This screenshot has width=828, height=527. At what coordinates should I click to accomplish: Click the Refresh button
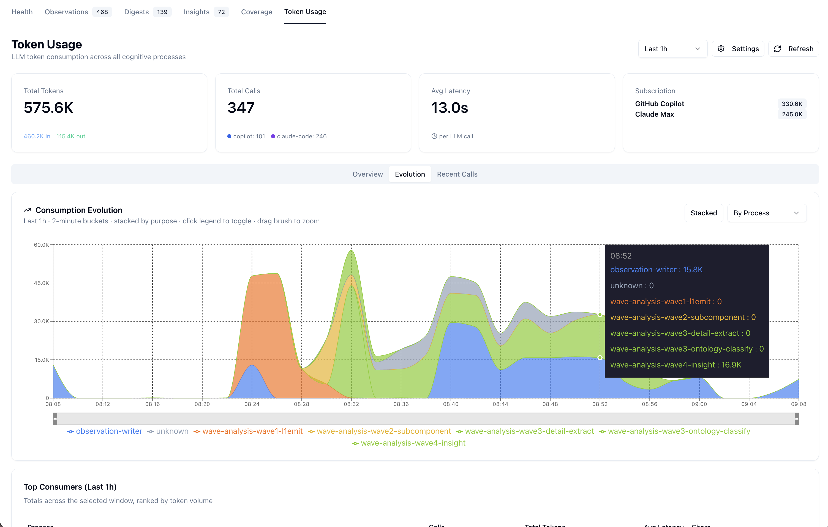(x=793, y=49)
